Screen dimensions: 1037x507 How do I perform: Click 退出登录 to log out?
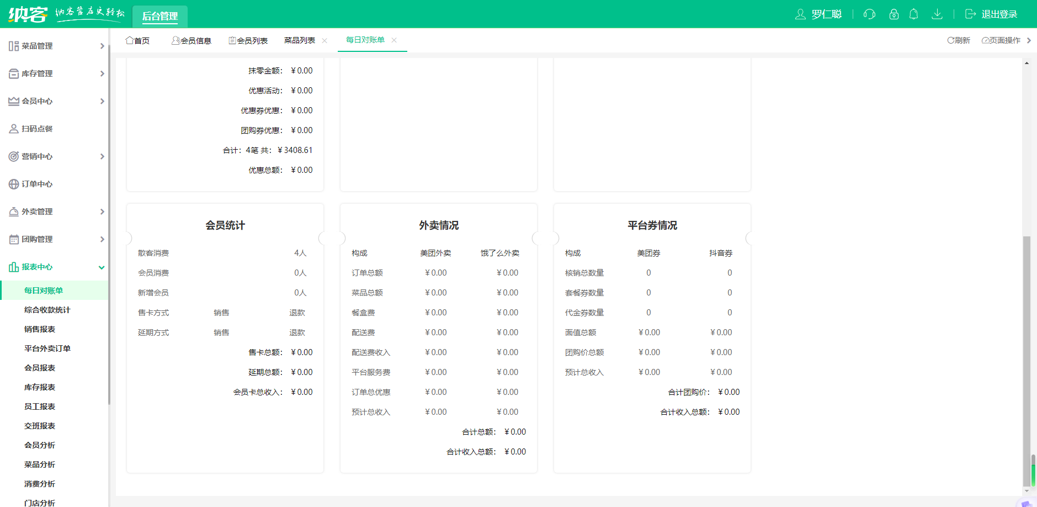pyautogui.click(x=992, y=14)
